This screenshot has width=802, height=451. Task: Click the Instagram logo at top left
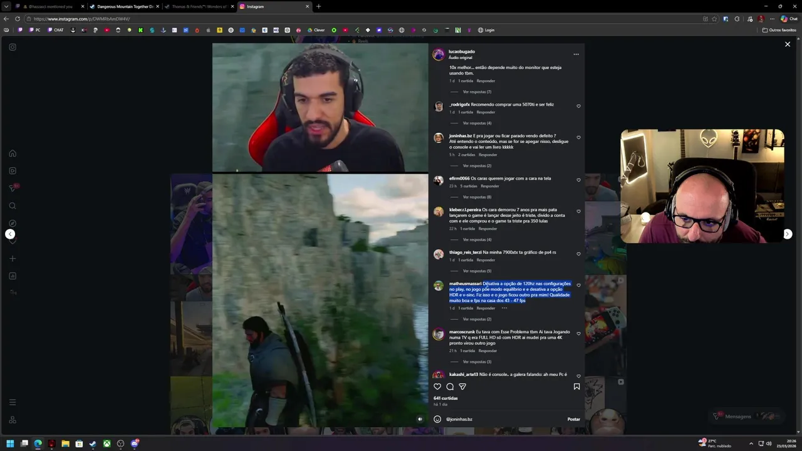coord(12,47)
